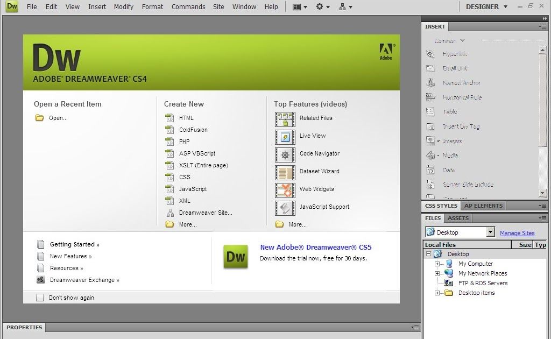Viewport: 551px width, 339px height.
Task: Open the Site menu
Action: tap(218, 6)
